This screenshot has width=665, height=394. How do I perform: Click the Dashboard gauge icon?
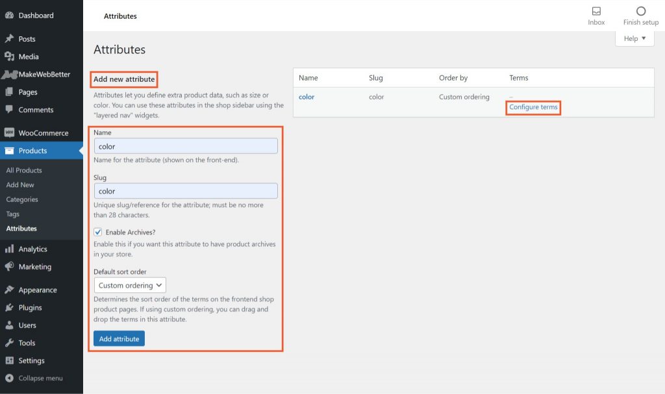[9, 16]
